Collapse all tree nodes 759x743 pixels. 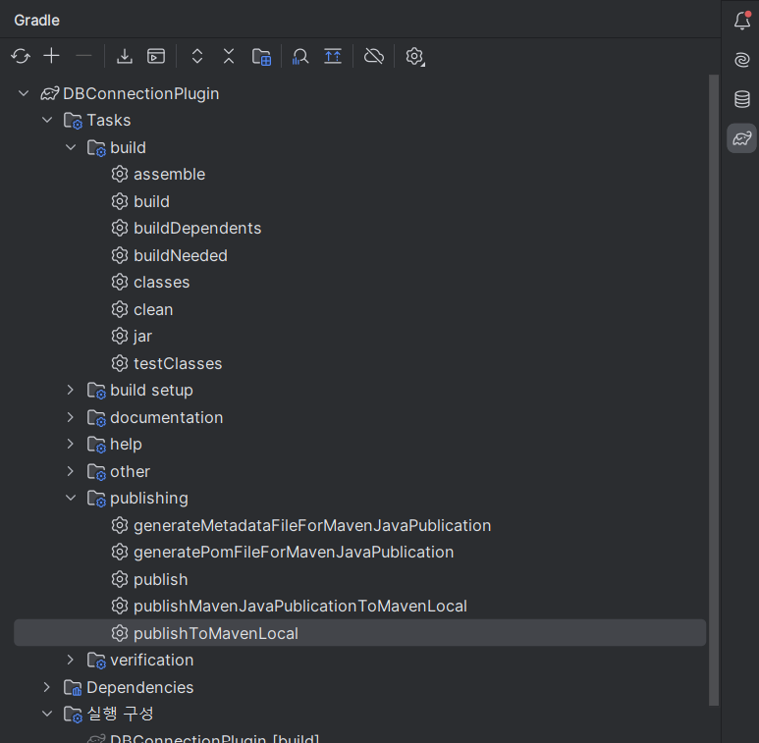point(229,56)
